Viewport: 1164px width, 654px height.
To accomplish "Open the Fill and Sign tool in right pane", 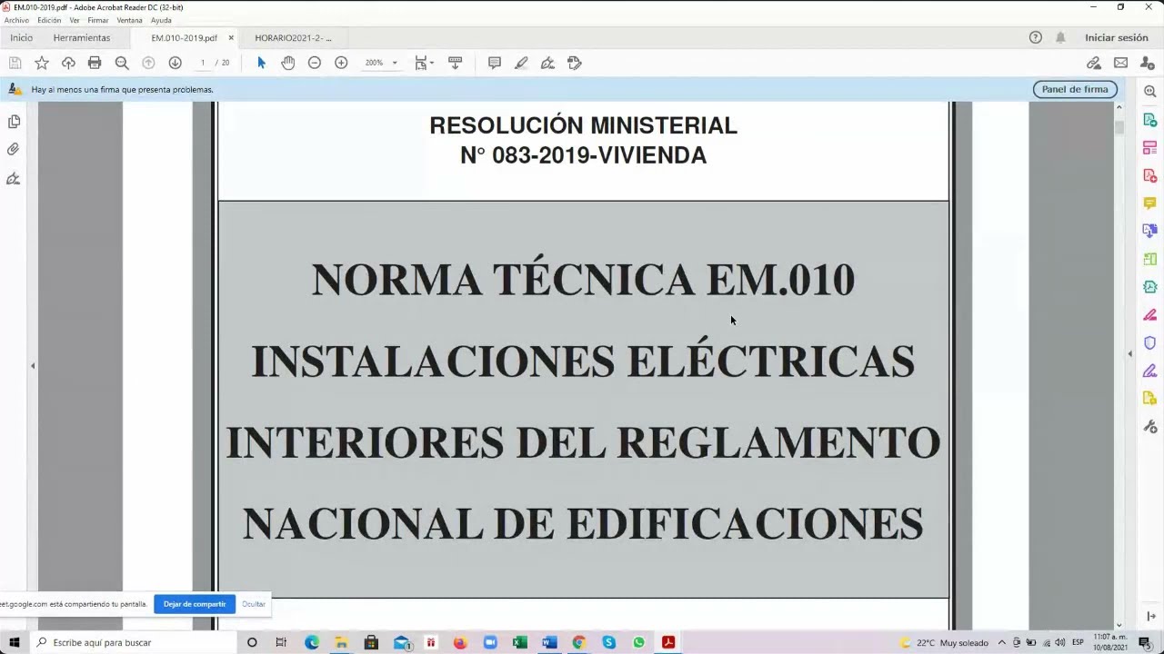I will 1149,371.
